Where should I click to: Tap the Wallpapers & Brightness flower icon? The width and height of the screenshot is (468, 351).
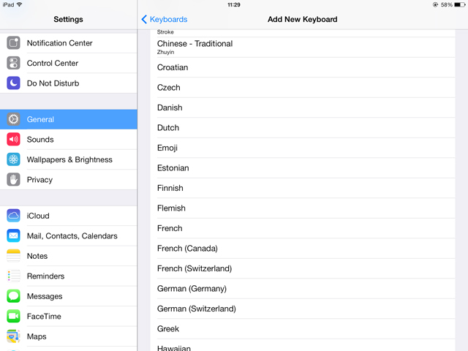[x=13, y=159]
